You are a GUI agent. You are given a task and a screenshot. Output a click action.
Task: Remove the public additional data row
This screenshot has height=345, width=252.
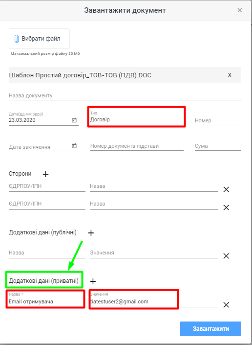[226, 256]
